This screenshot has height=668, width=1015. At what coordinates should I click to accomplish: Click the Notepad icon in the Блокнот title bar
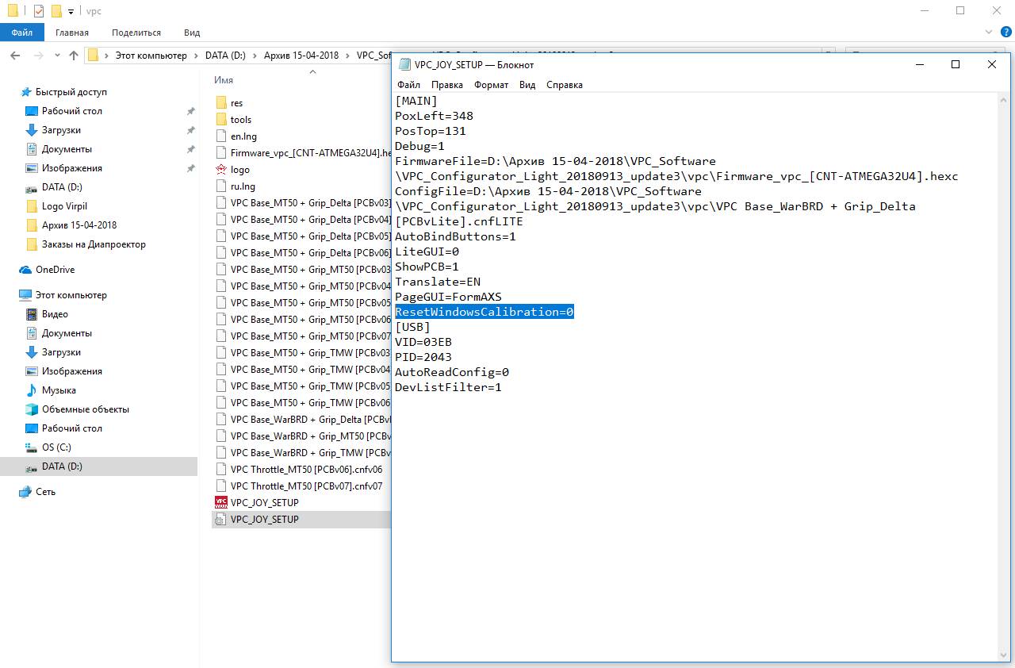404,65
